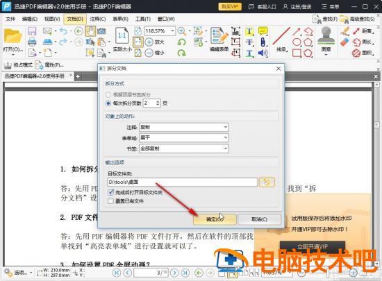
Task: Select the Hand tool
Action: (90, 31)
